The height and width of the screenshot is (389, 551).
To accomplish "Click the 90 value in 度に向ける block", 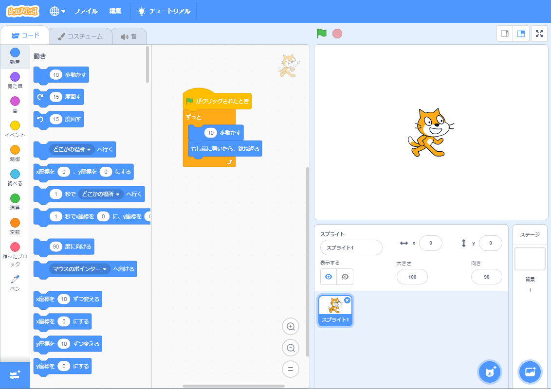I will coord(56,247).
